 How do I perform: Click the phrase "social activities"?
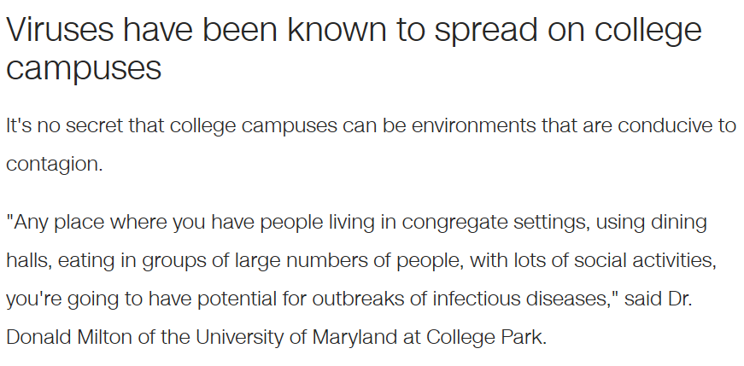tap(643, 260)
